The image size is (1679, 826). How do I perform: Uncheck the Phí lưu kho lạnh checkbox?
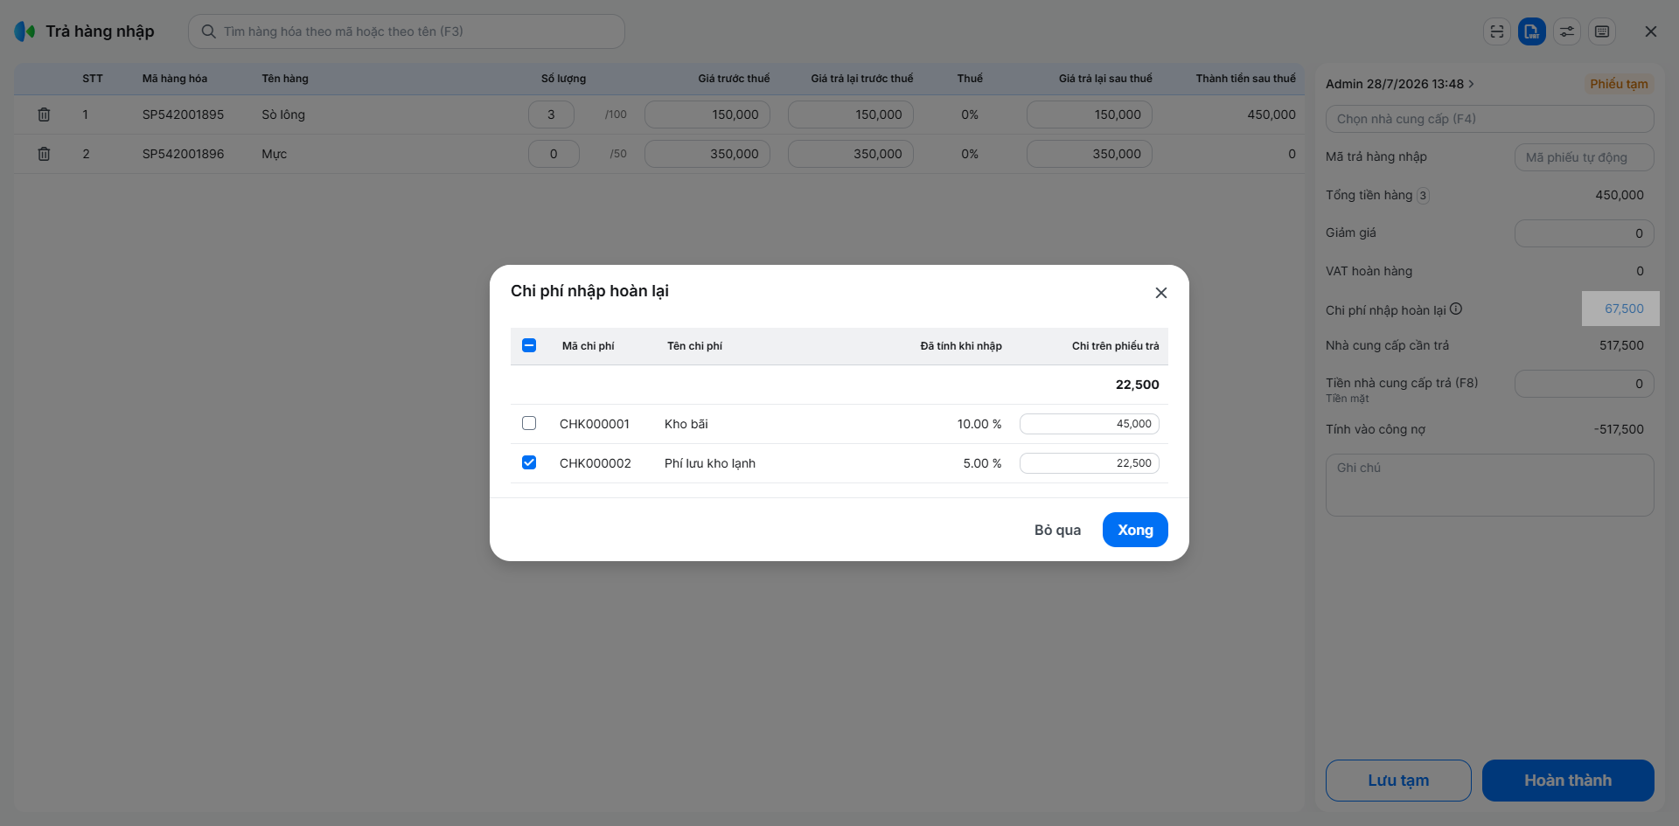(x=529, y=462)
